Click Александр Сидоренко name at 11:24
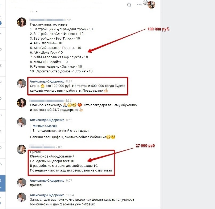The image size is (215, 209). pyautogui.click(x=47, y=195)
